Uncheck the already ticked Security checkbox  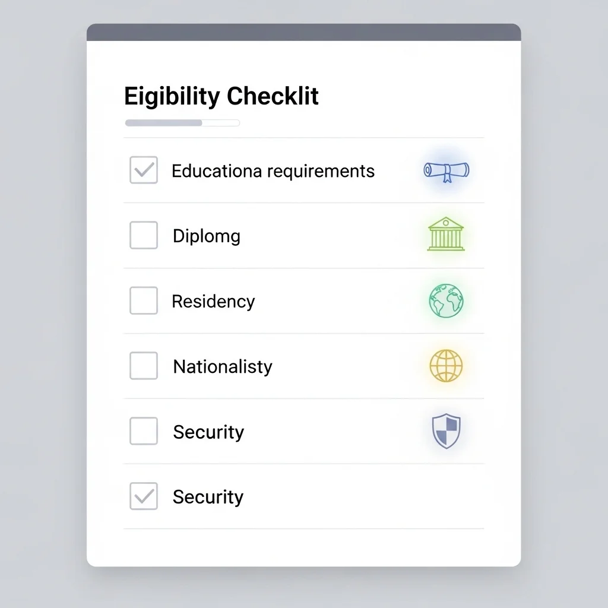click(144, 496)
